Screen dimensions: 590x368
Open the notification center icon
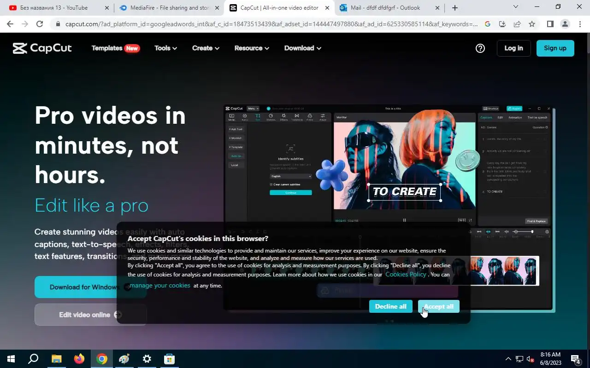click(576, 359)
